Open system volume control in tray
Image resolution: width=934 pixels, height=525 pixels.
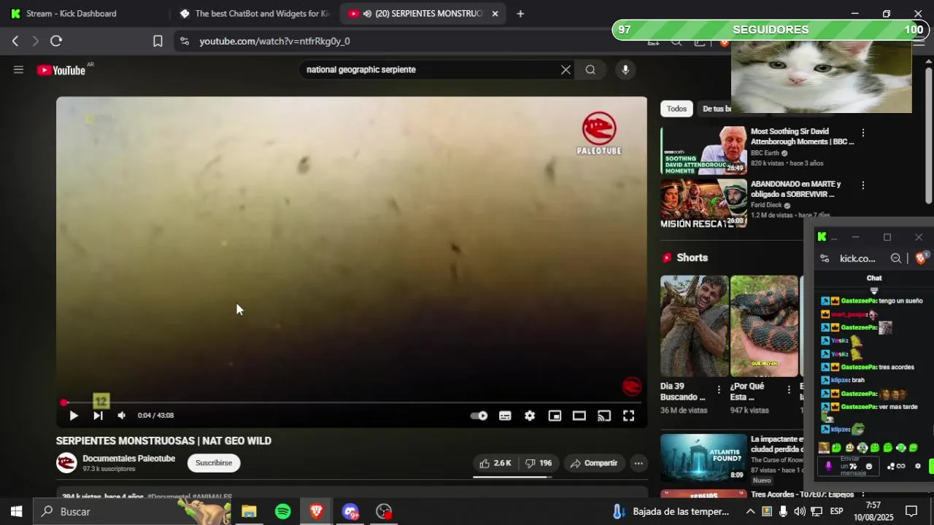click(800, 512)
